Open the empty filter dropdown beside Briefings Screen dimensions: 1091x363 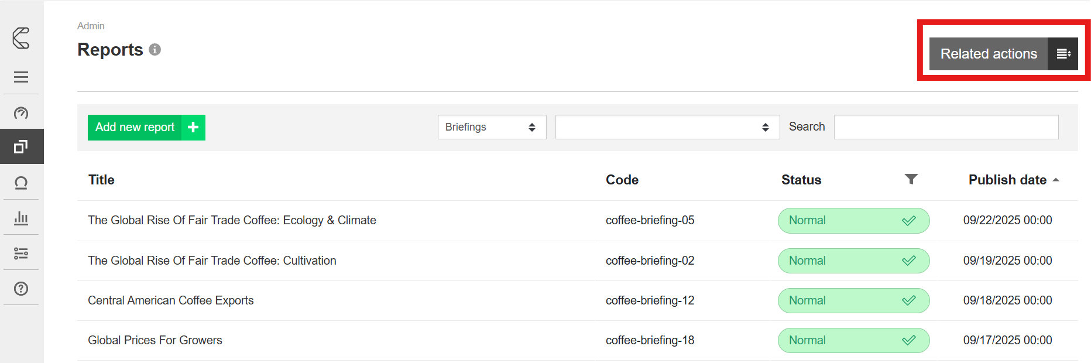tap(667, 127)
